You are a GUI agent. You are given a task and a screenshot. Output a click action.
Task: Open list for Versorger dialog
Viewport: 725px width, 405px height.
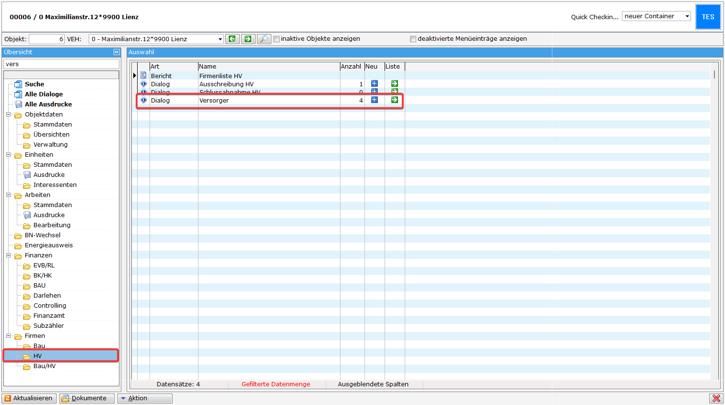coord(394,100)
